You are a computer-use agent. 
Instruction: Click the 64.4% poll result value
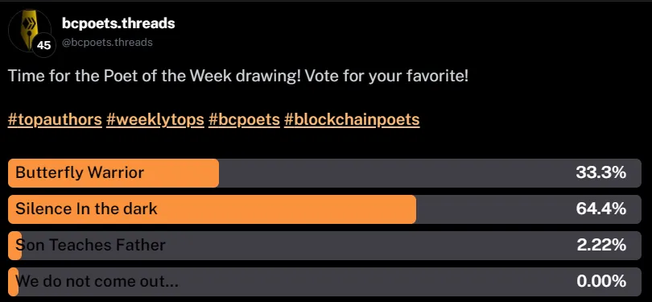[x=601, y=209]
